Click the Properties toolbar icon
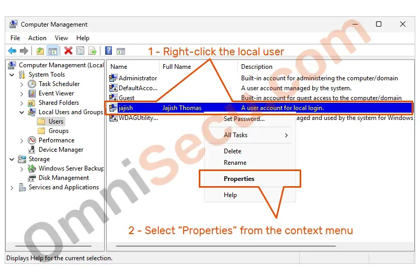The width and height of the screenshot is (420, 279). (80, 51)
